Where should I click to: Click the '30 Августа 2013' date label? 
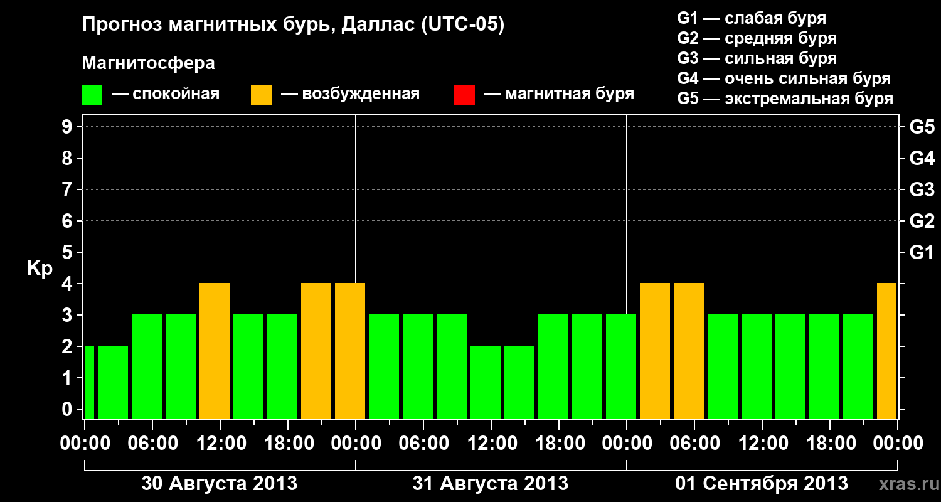tap(220, 484)
